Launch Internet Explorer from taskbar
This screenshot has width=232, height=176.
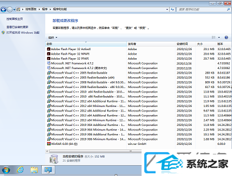pyautogui.click(x=20, y=170)
